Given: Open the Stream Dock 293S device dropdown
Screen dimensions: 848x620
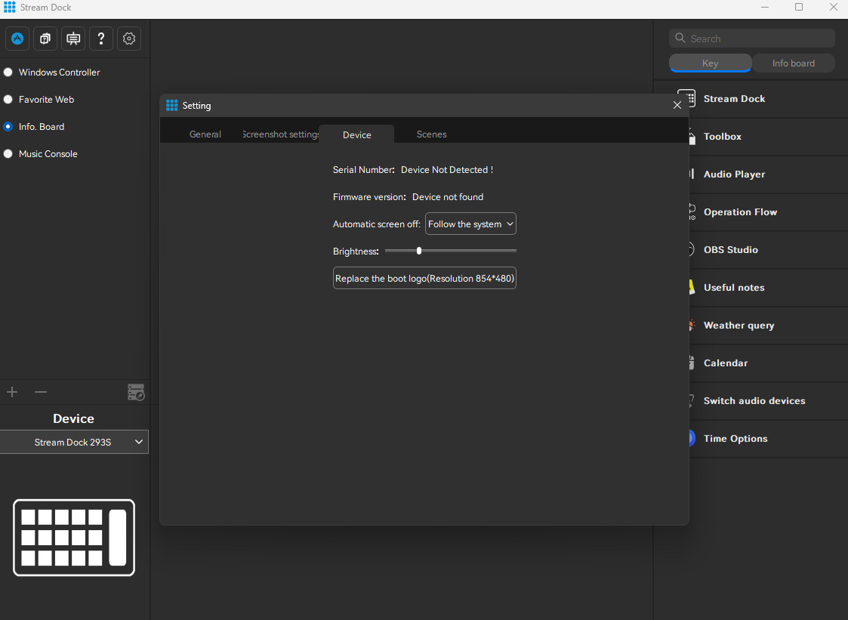Looking at the screenshot, I should point(74,442).
